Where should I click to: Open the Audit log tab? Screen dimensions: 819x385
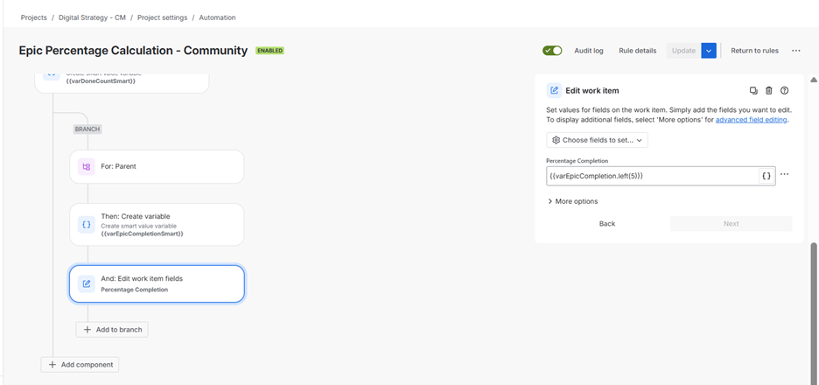coord(589,51)
